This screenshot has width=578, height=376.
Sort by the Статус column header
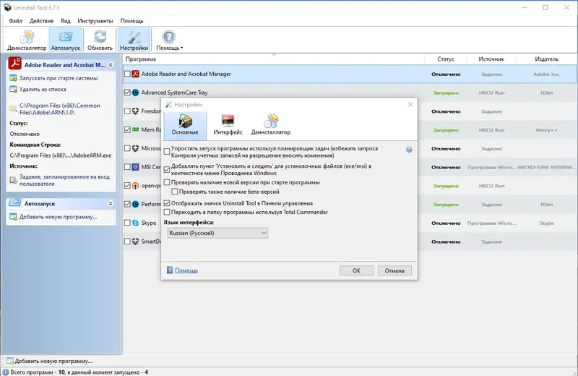coord(446,59)
